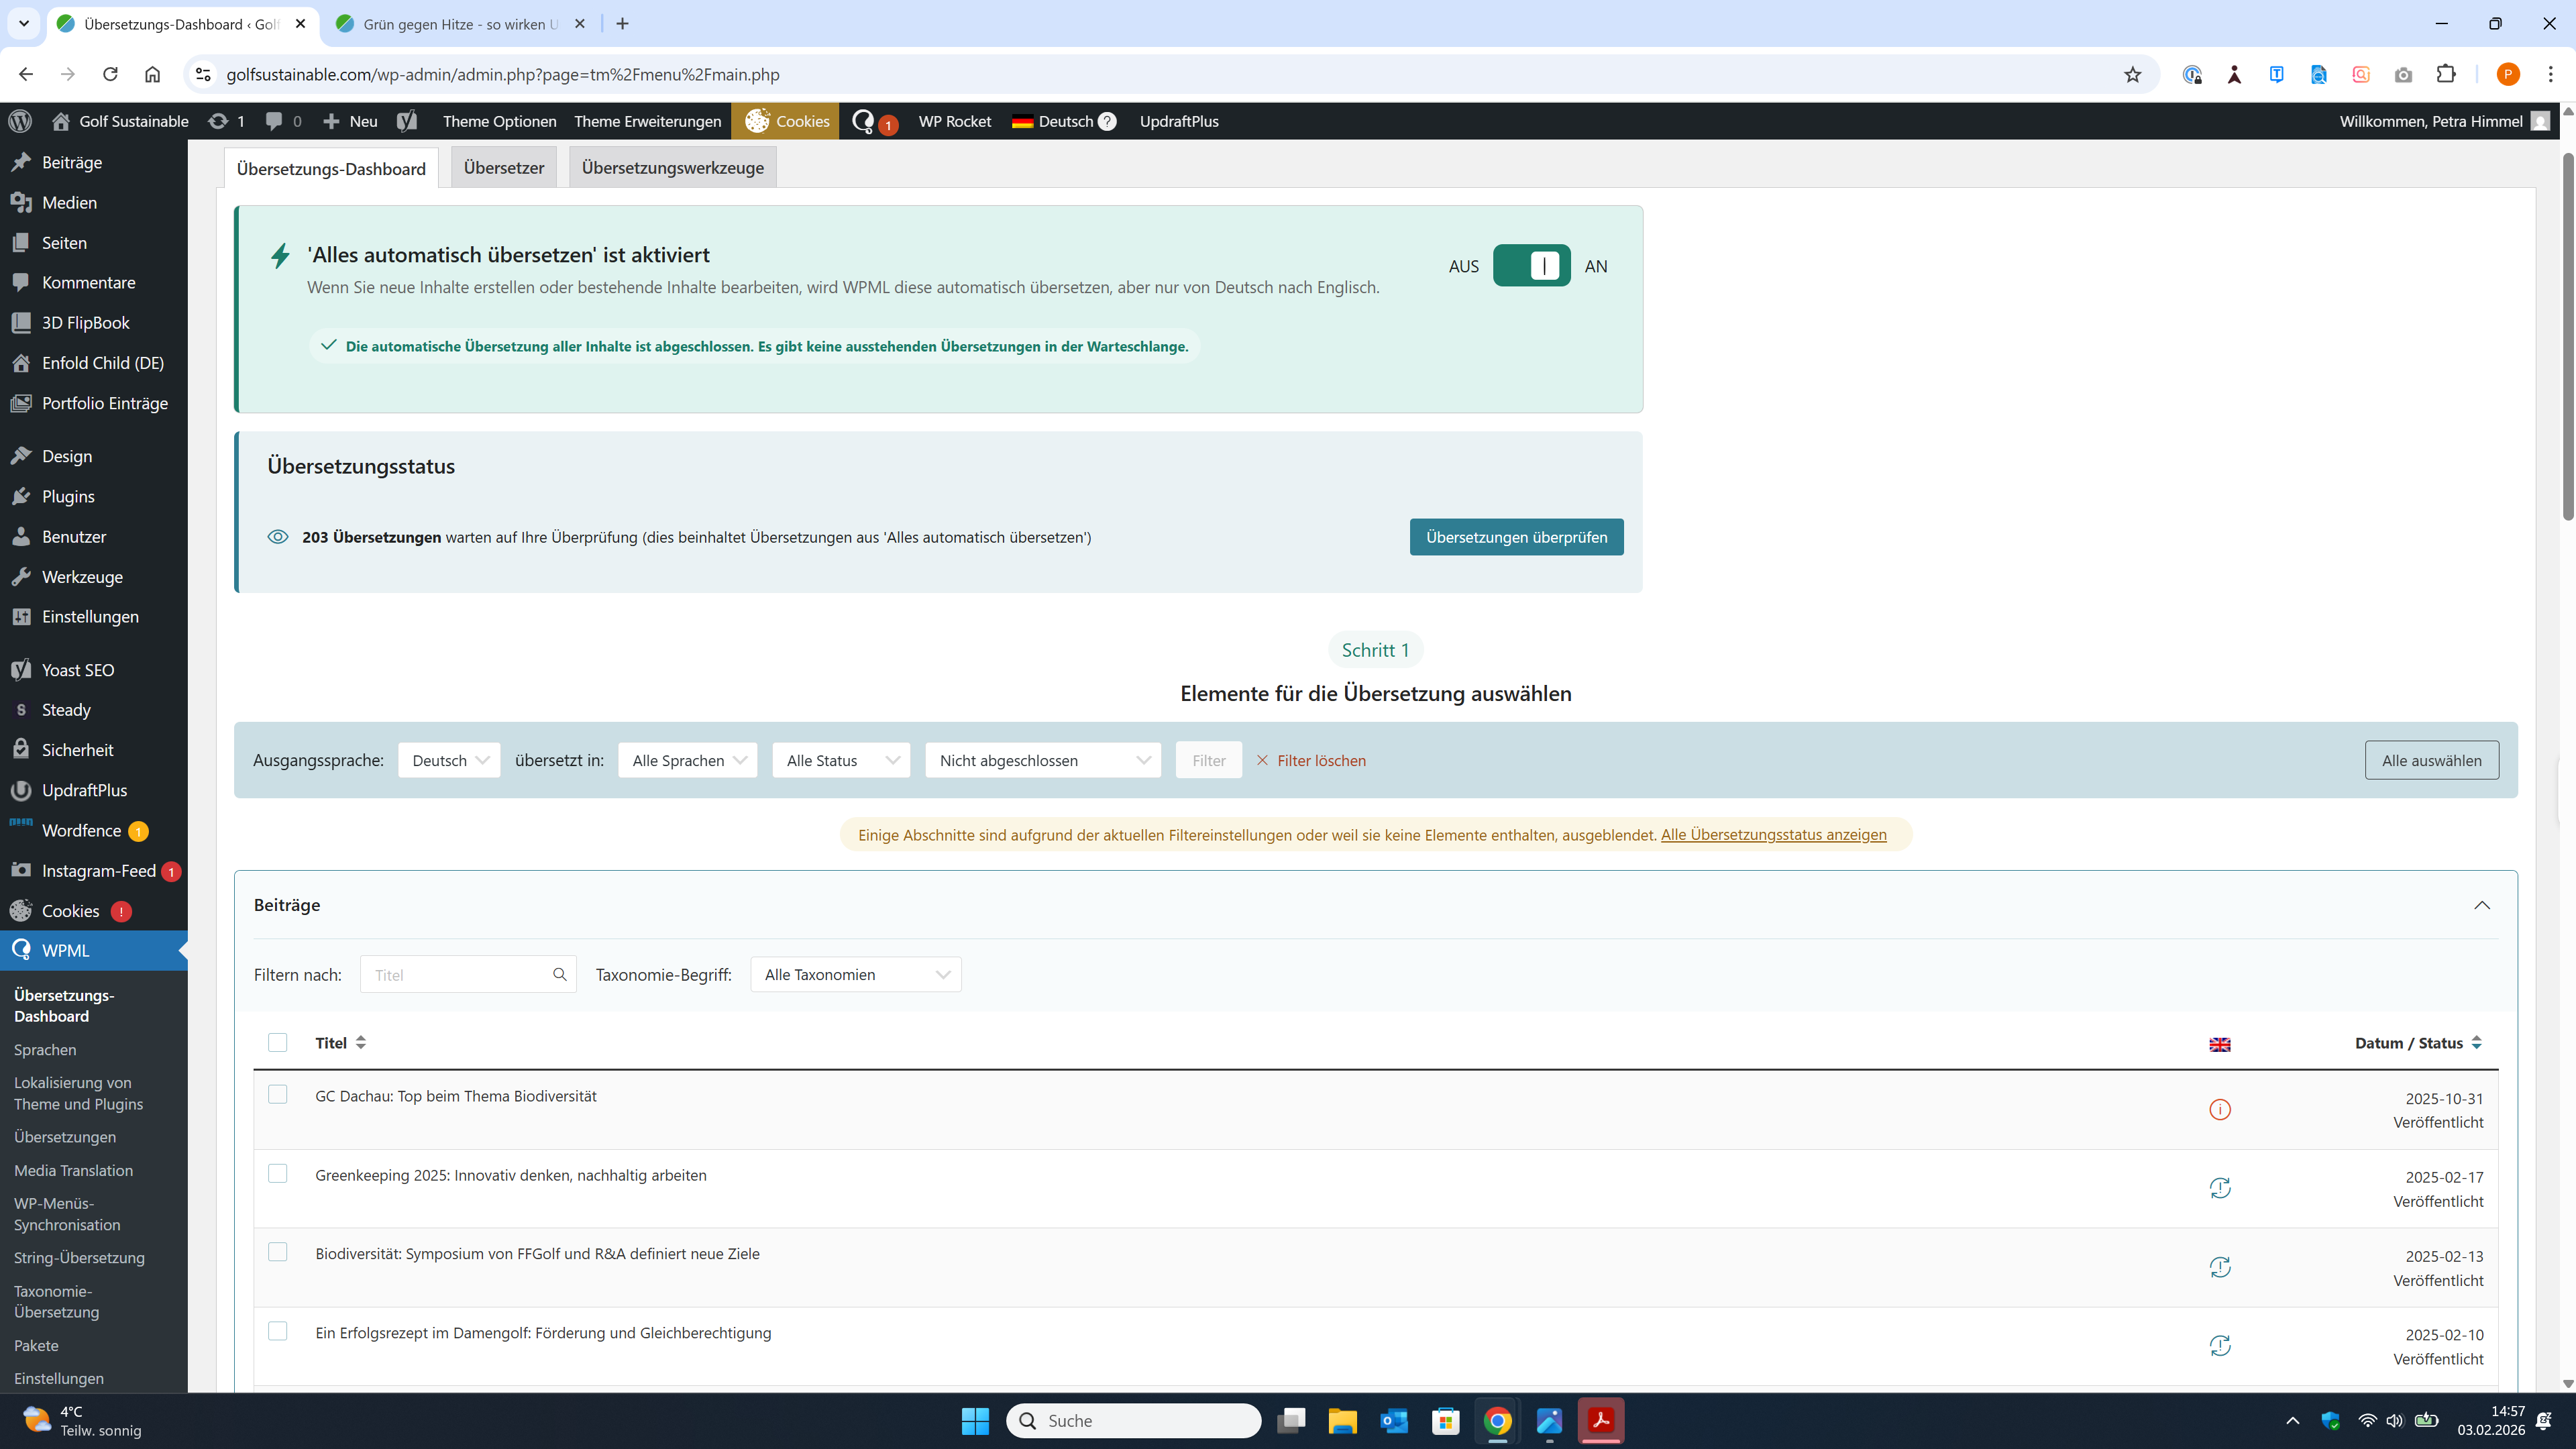Open the WPML icon in admin bar
Image resolution: width=2576 pixels, height=1449 pixels.
click(864, 121)
